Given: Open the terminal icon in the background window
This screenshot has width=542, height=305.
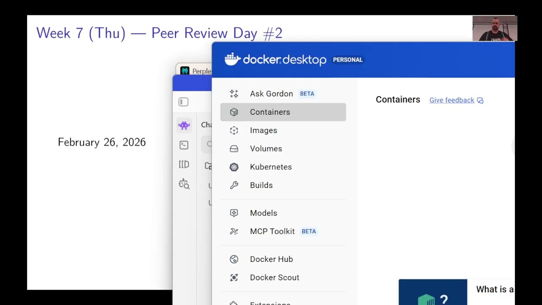Looking at the screenshot, I should coord(184,145).
